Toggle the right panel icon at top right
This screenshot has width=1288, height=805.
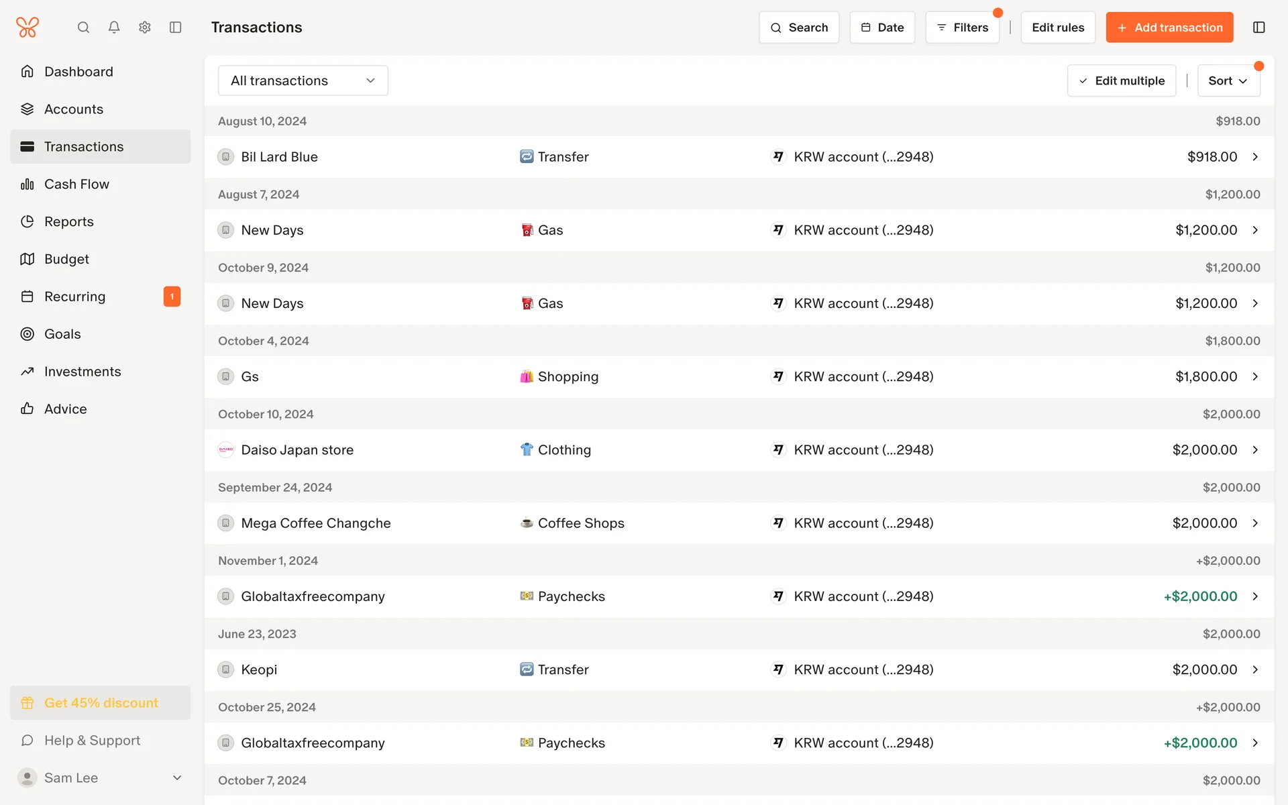[1258, 28]
